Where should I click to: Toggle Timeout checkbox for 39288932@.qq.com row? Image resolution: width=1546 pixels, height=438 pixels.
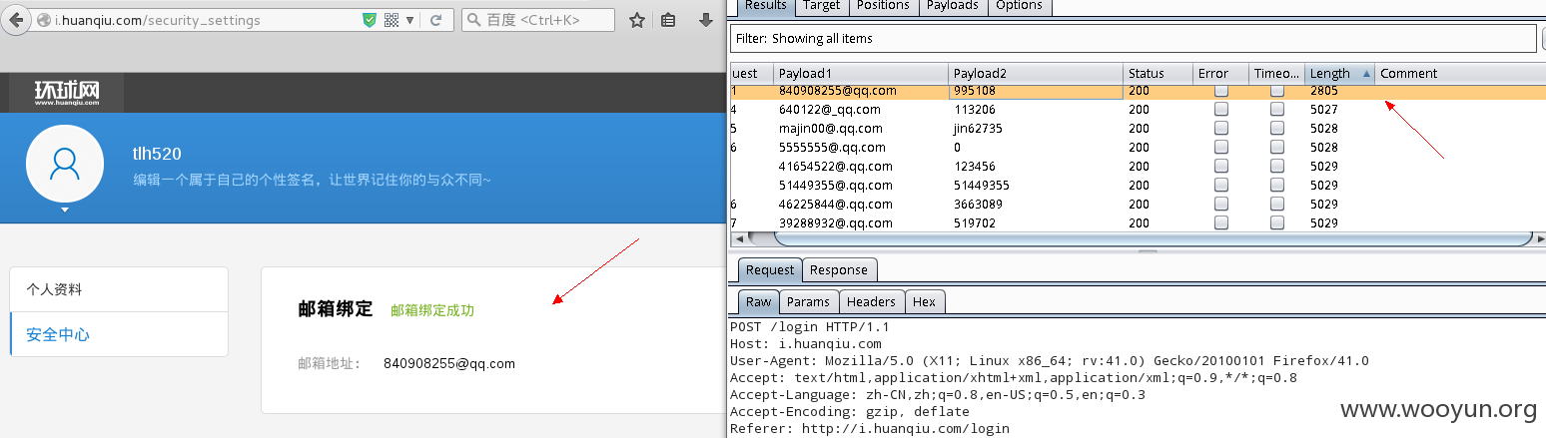click(1277, 223)
